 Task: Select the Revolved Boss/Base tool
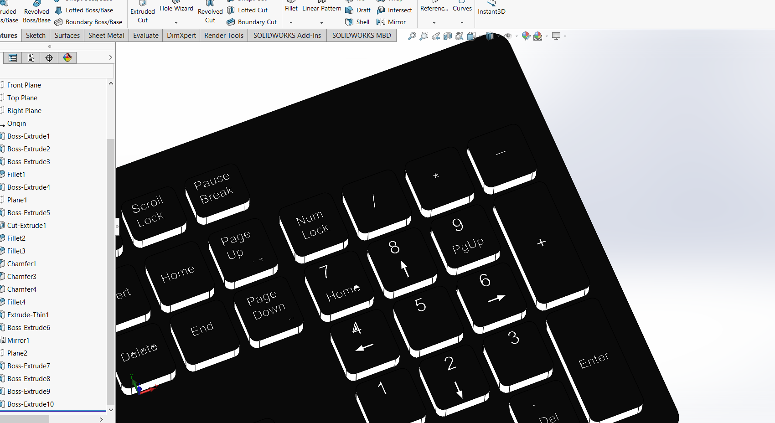36,12
